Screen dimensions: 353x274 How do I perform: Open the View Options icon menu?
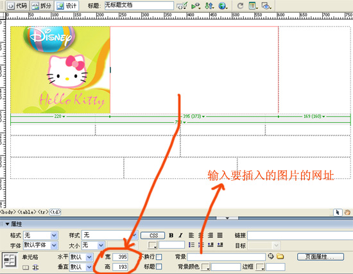(x=254, y=6)
